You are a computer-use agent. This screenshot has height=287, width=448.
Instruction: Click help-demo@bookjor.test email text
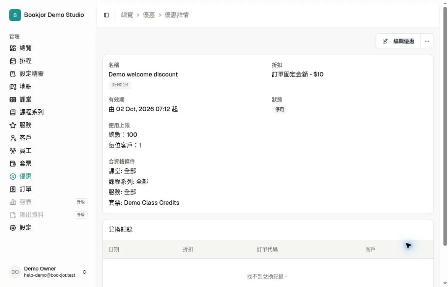point(50,275)
